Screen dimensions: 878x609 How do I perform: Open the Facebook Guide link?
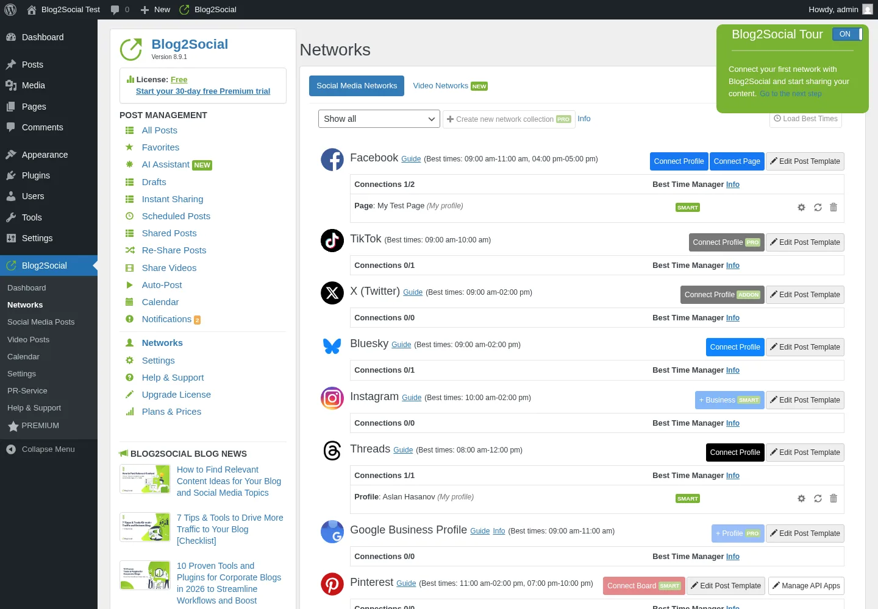coord(411,159)
